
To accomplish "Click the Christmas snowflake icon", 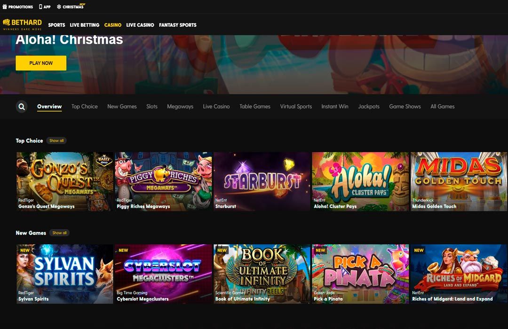I will [x=59, y=7].
